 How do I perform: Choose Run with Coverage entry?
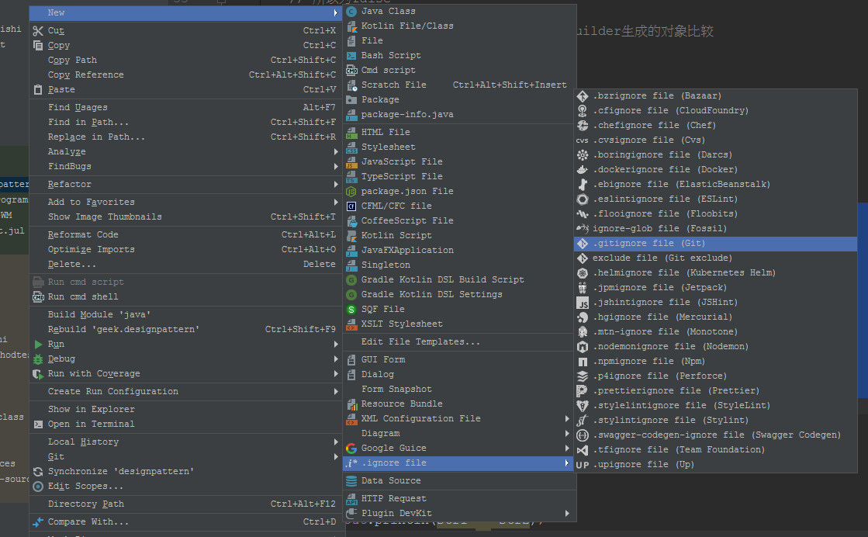pyautogui.click(x=185, y=374)
